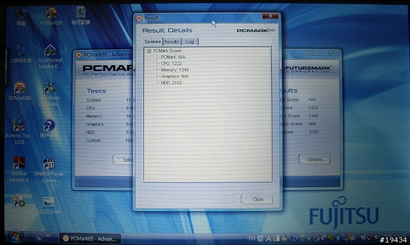Launch Acronis True Image 10.0 shortcut
The height and width of the screenshot is (245, 410).
19,131
